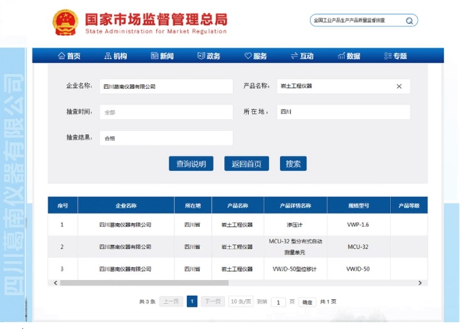Click the national emblem logo
Screen dimensions: 473x329
65,22
